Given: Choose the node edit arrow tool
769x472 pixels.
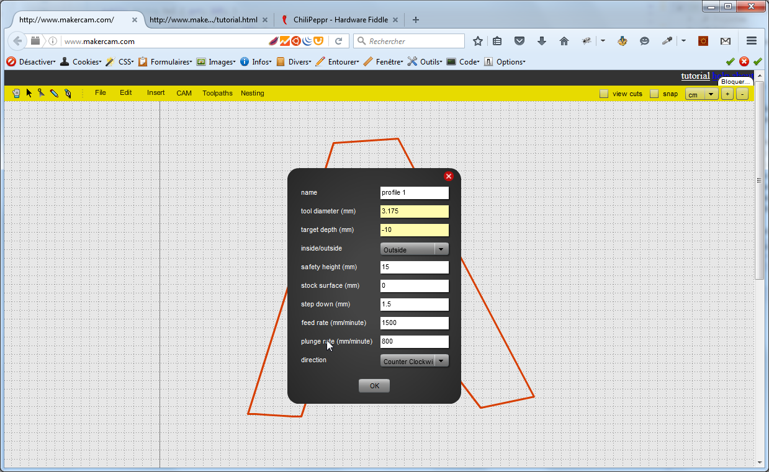Looking at the screenshot, I should pyautogui.click(x=41, y=93).
